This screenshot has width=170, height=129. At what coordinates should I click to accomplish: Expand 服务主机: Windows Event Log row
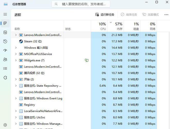pyautogui.click(x=16, y=98)
